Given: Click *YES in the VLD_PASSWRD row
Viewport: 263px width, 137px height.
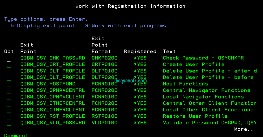Looking at the screenshot, I should click(140, 123).
